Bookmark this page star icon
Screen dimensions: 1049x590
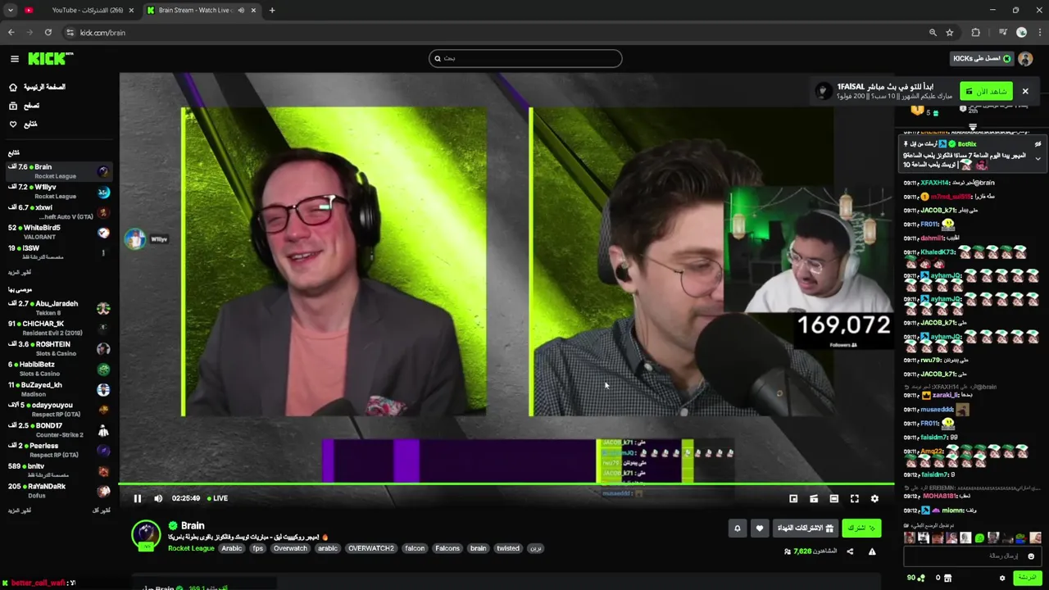[x=950, y=33]
